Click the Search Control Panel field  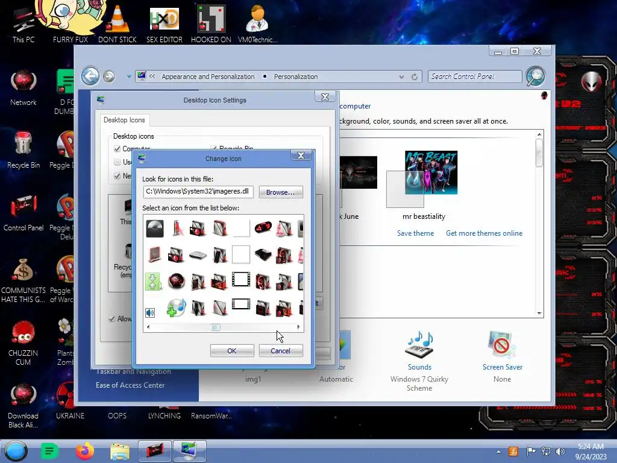pyautogui.click(x=475, y=77)
